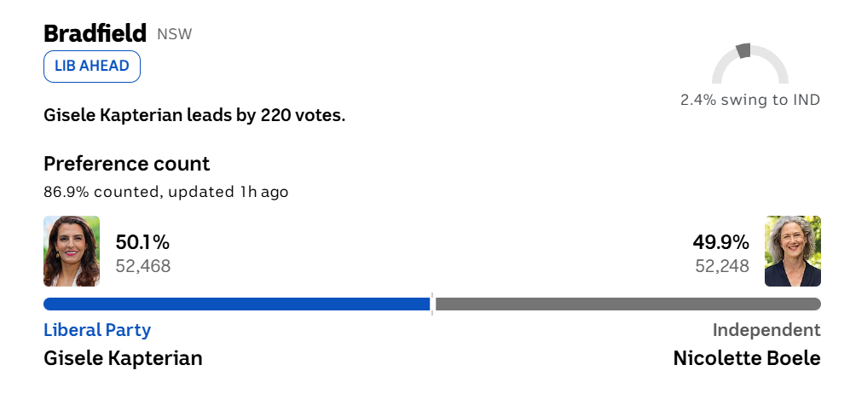850x394 pixels.
Task: Click the LIB AHEAD status badge
Action: (x=92, y=67)
